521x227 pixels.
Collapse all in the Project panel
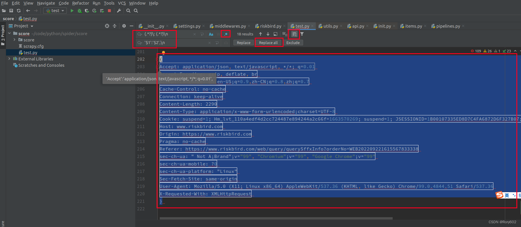115,26
